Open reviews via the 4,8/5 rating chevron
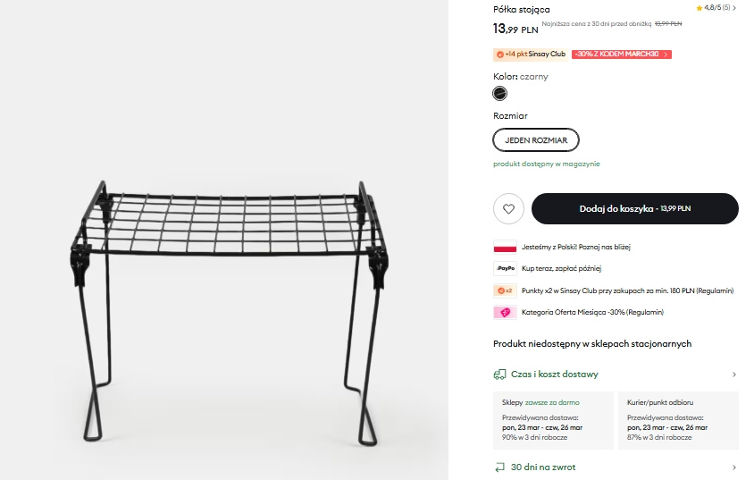Image resolution: width=754 pixels, height=480 pixels. click(734, 8)
